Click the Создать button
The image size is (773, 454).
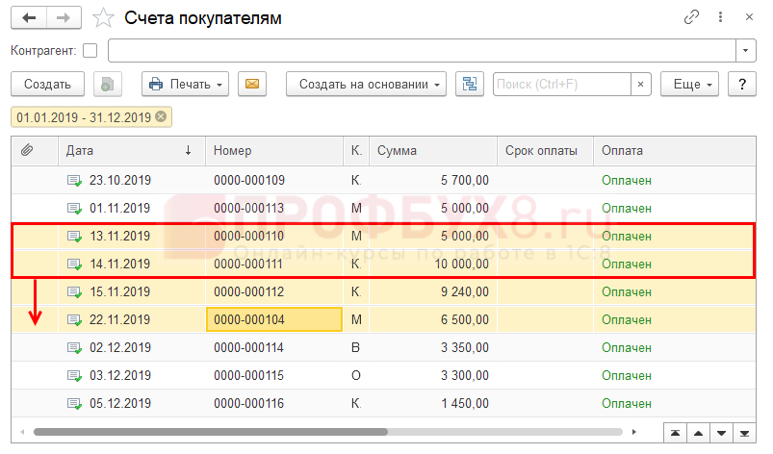point(47,85)
